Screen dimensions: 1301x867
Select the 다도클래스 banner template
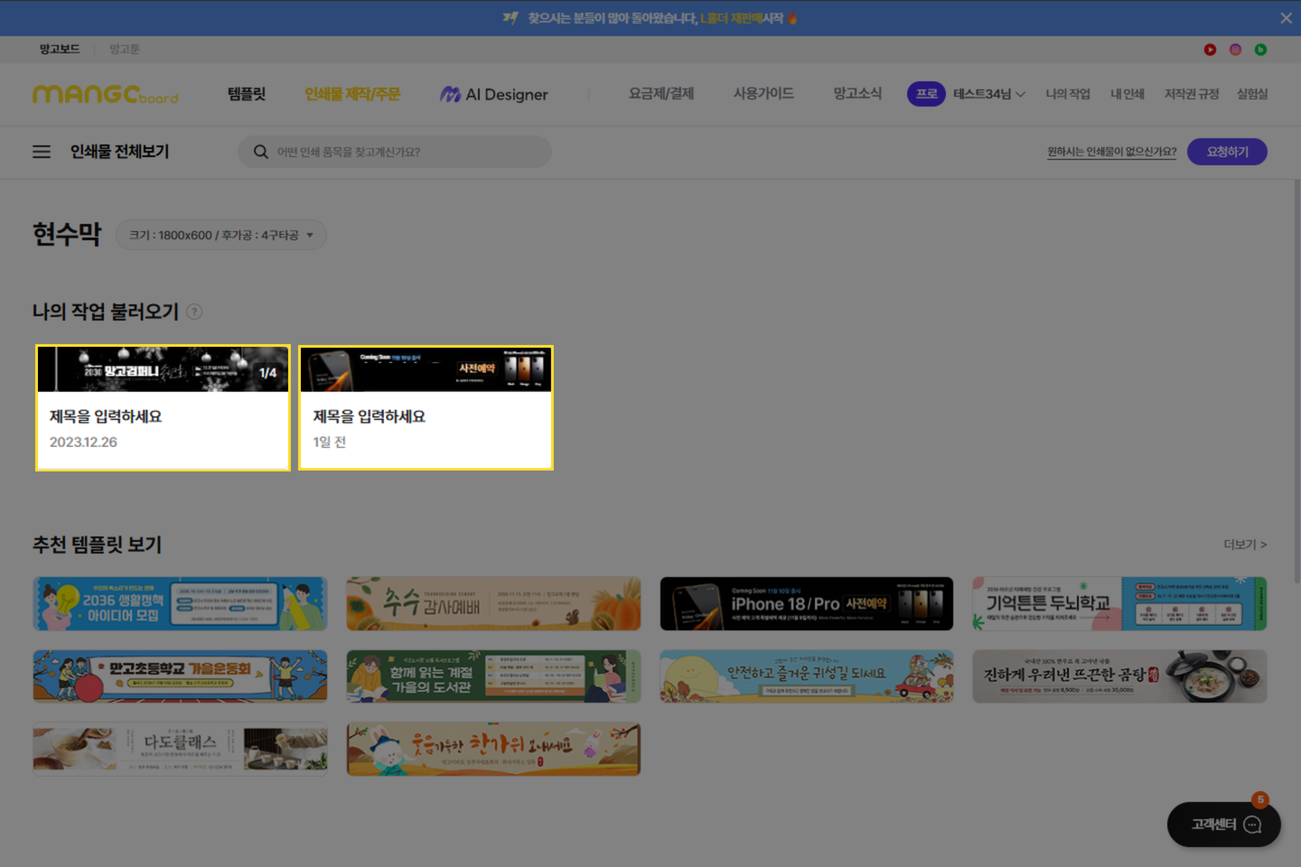click(180, 750)
